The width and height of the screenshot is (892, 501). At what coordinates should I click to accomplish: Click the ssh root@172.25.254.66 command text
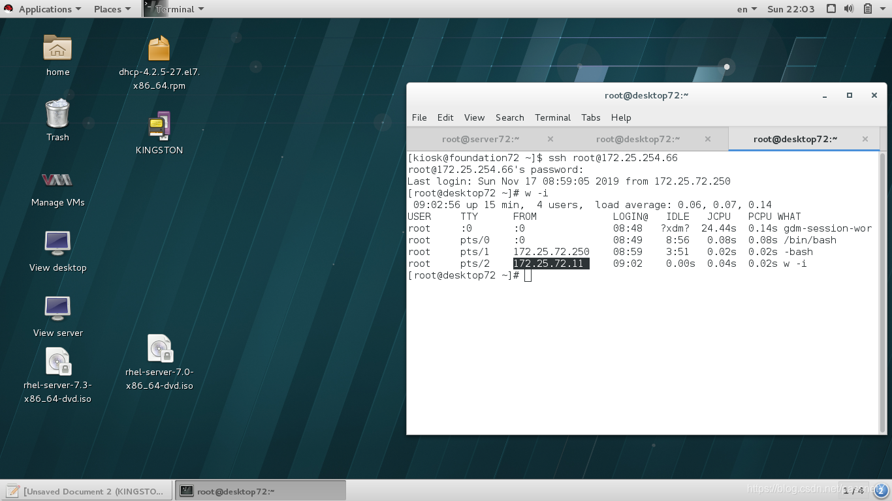613,158
